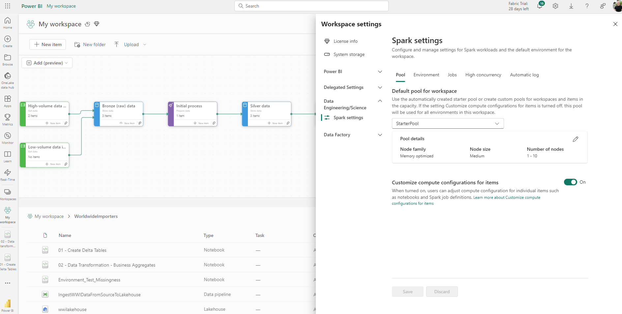This screenshot has width=622, height=314.
Task: Click the New item button
Action: tap(47, 44)
